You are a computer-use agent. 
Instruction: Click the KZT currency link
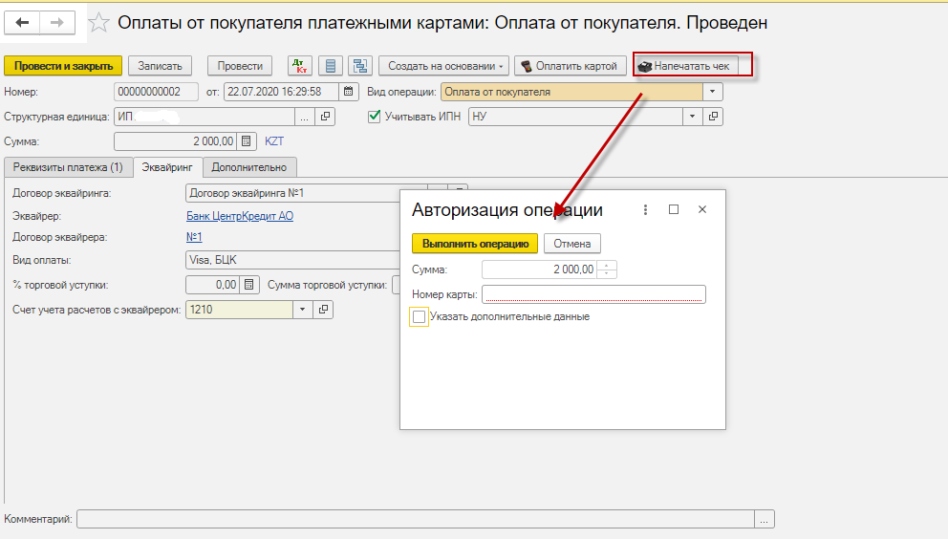pyautogui.click(x=274, y=141)
